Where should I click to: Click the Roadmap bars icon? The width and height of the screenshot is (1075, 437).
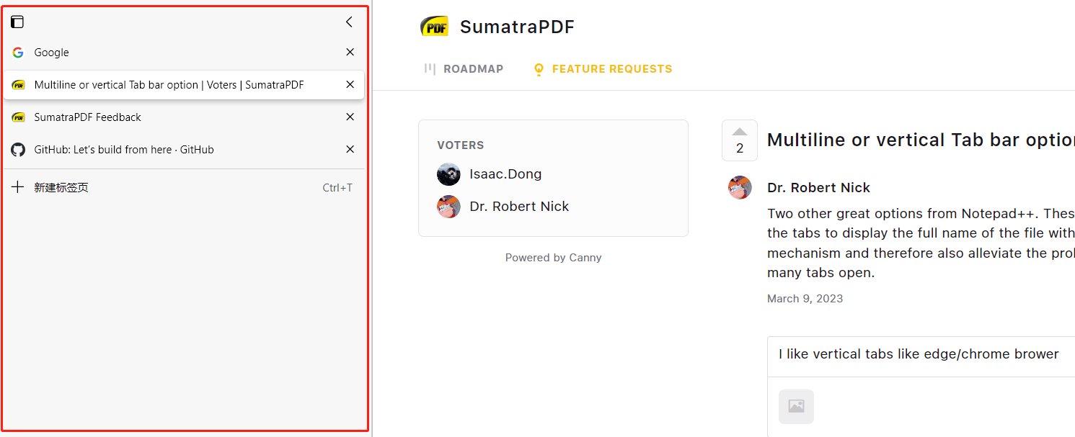coord(430,69)
